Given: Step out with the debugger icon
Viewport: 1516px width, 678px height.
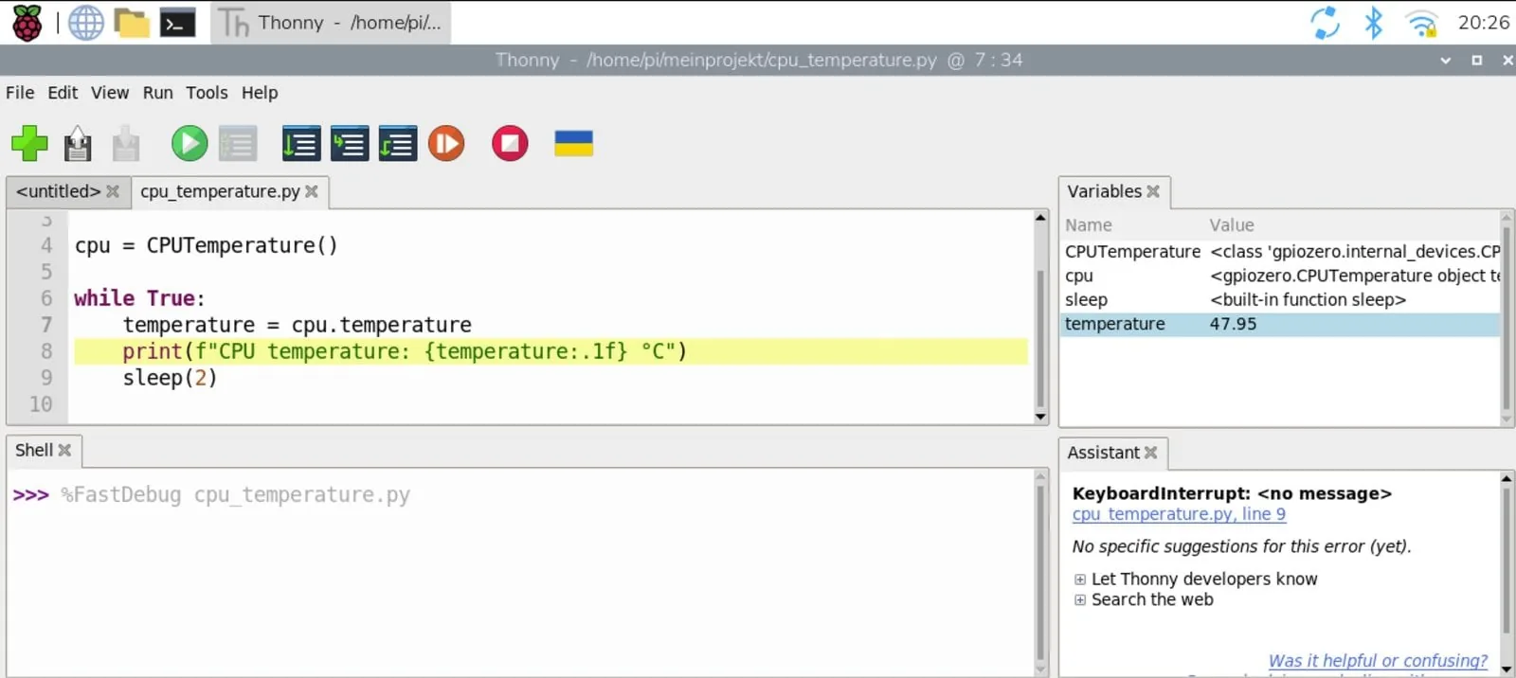Looking at the screenshot, I should point(398,144).
